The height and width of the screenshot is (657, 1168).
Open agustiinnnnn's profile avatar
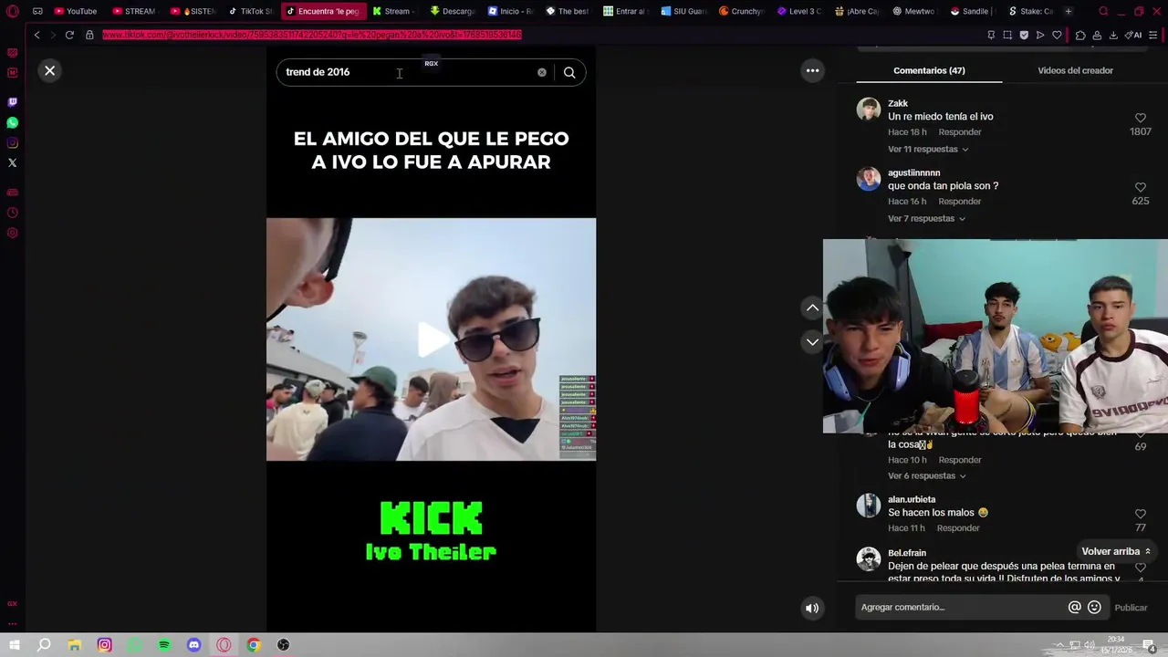tap(868, 179)
